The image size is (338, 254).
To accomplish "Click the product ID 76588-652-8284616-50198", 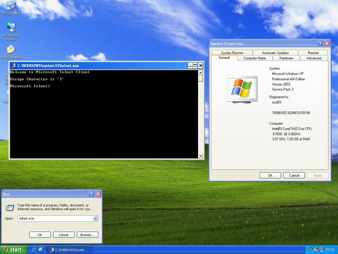I will (291, 113).
